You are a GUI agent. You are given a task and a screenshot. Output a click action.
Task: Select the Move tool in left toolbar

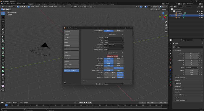coord(3,21)
